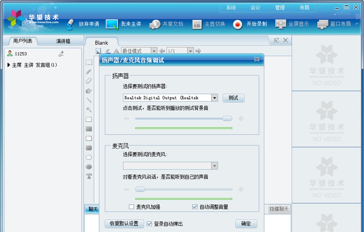Enable the 麦克风加强 checkbox
The image size is (364, 232).
pyautogui.click(x=131, y=207)
